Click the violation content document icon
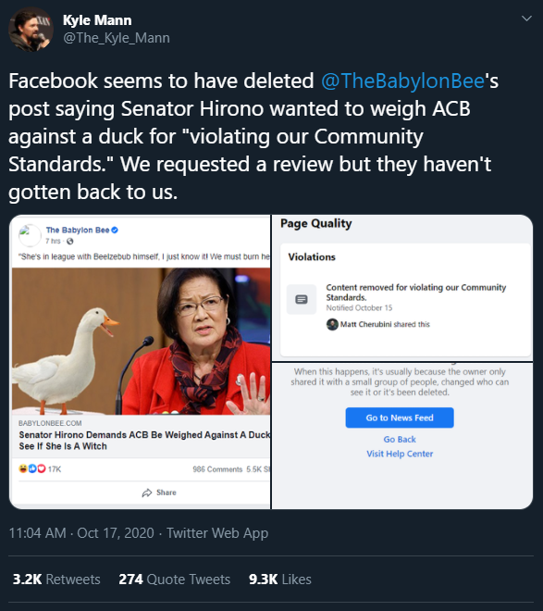Image resolution: width=543 pixels, height=611 pixels. (302, 299)
